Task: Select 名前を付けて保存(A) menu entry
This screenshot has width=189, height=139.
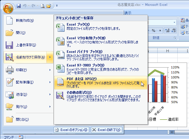Action: point(25,57)
